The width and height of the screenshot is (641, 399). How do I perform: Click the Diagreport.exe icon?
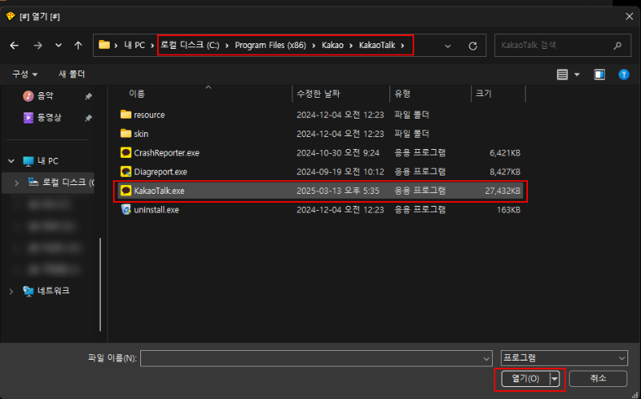click(126, 171)
